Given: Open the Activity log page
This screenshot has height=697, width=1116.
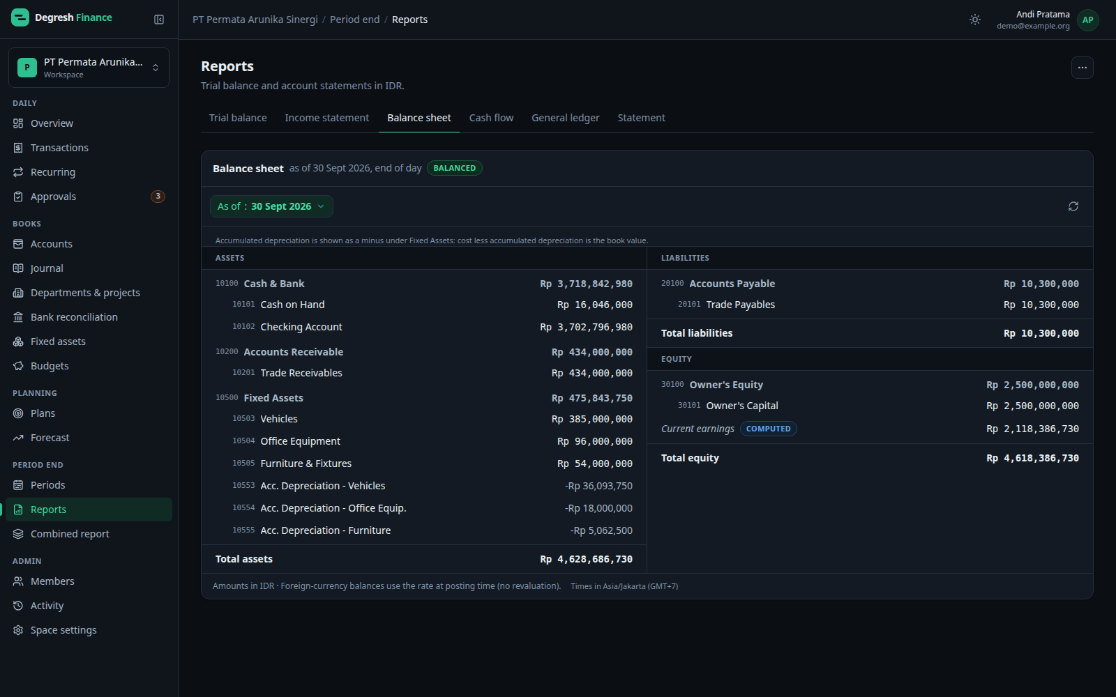Looking at the screenshot, I should pyautogui.click(x=89, y=606).
